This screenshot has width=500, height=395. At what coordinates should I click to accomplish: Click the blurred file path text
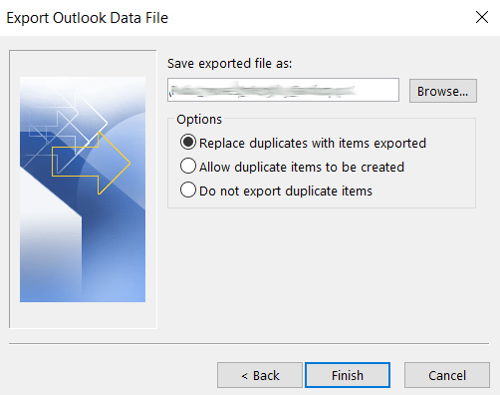coord(262,90)
